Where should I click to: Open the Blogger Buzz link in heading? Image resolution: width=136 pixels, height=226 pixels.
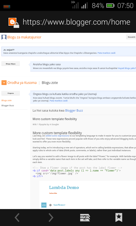click(x=74, y=110)
